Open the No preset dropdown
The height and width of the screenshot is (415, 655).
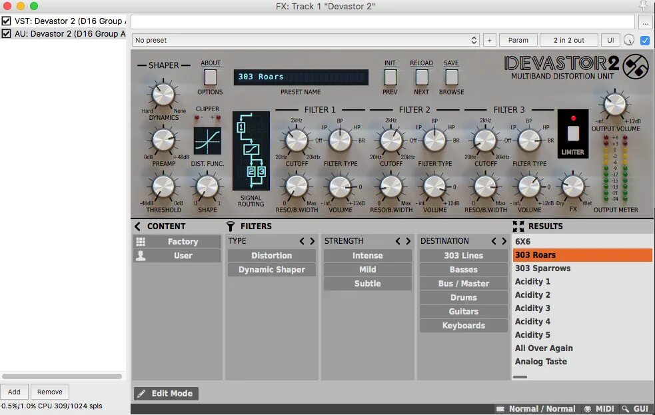306,40
